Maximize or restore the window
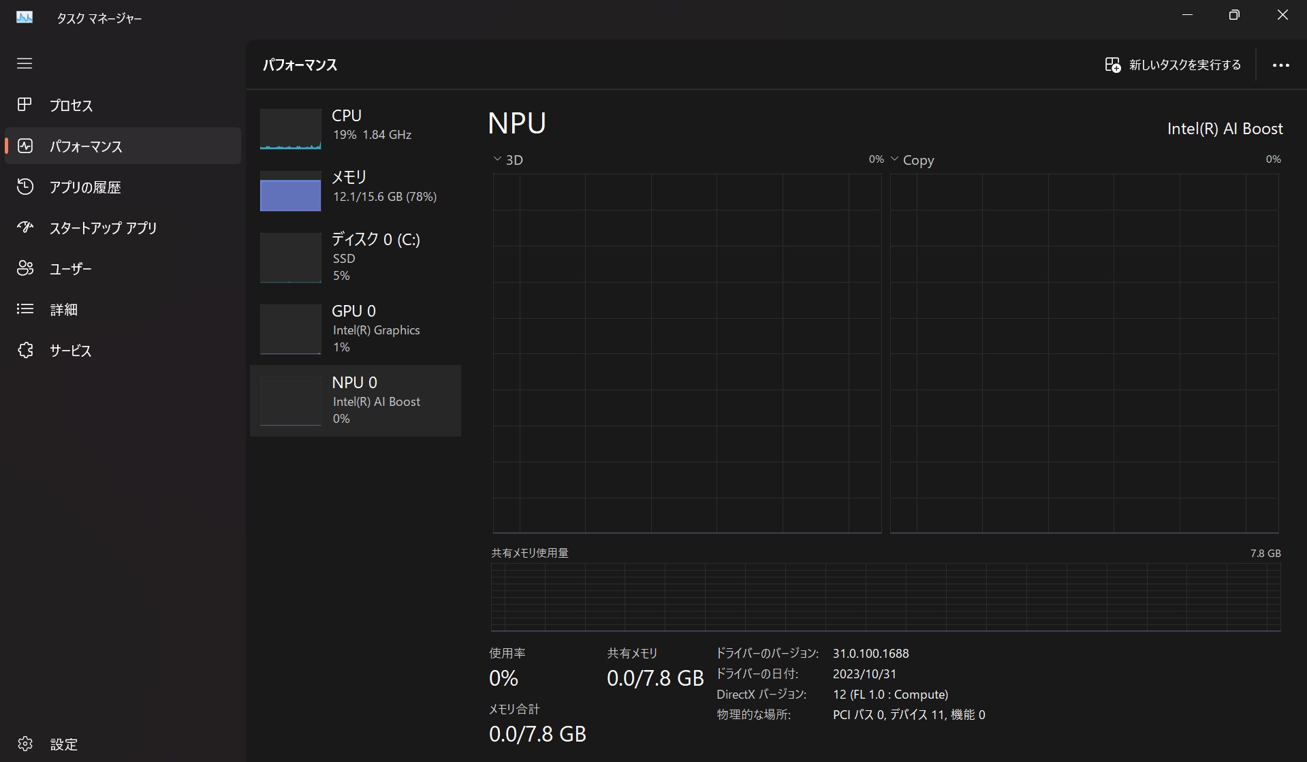1307x762 pixels. click(1234, 15)
